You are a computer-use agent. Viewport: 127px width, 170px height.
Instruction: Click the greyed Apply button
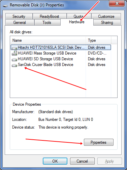point(109,161)
